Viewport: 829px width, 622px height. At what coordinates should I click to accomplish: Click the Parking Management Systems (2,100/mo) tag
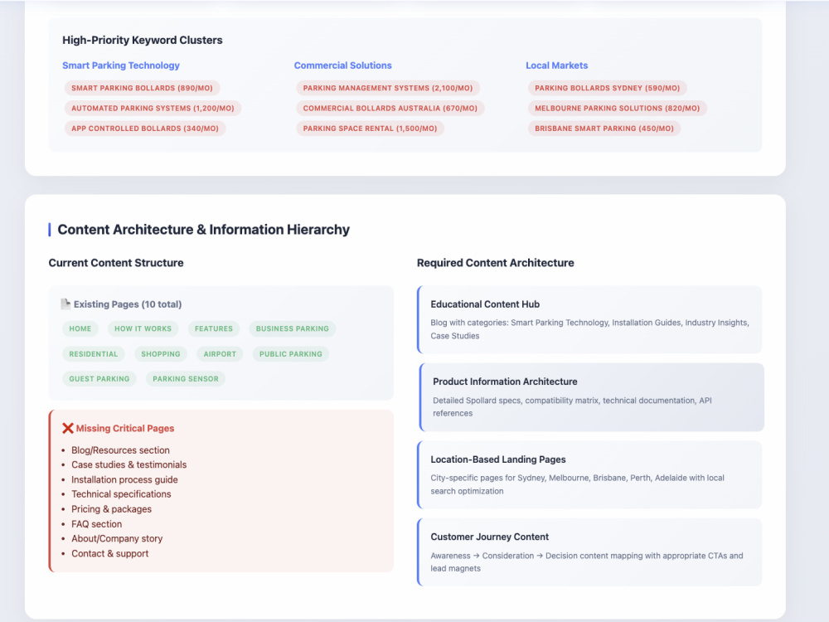tap(388, 88)
